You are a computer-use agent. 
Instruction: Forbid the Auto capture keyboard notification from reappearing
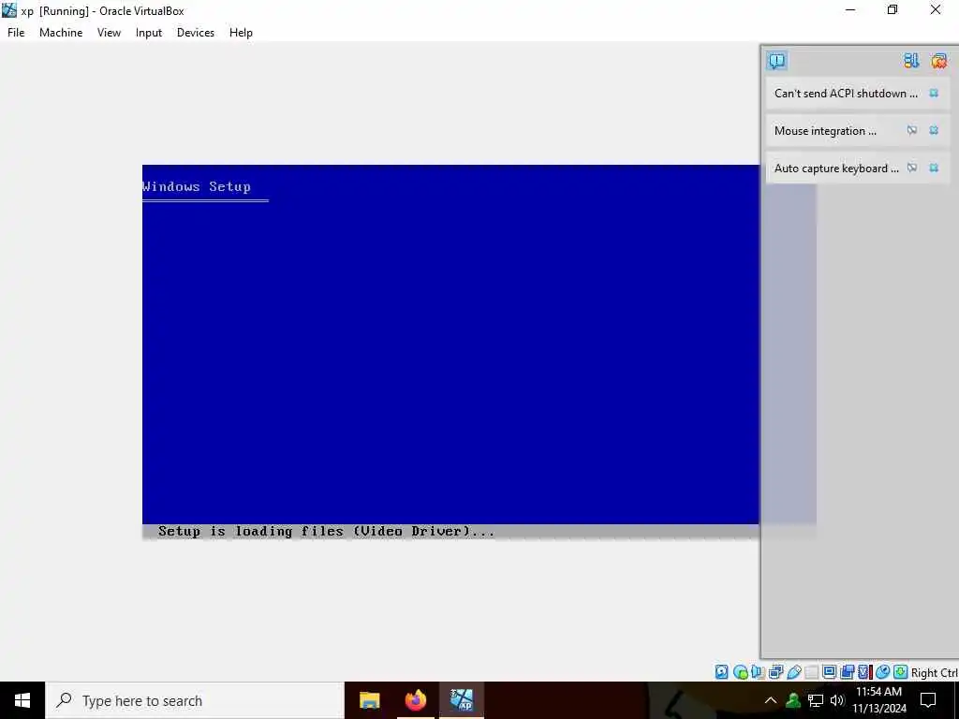point(912,168)
